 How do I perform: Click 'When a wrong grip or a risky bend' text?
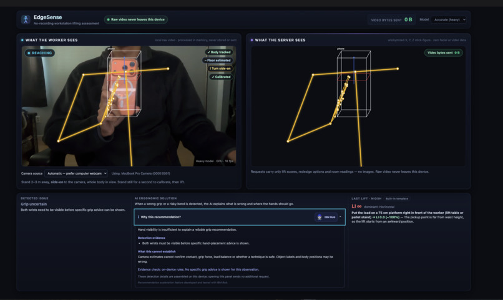tap(214, 204)
